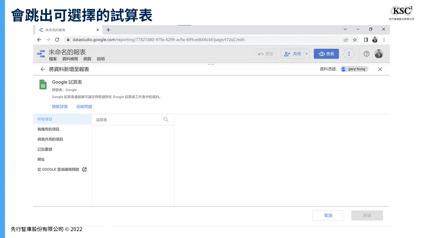Go back using 將資料新增至報表 arrow

click(43, 69)
